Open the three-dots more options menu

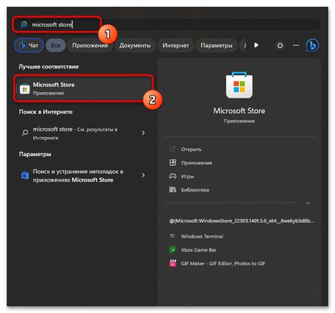pyautogui.click(x=296, y=45)
